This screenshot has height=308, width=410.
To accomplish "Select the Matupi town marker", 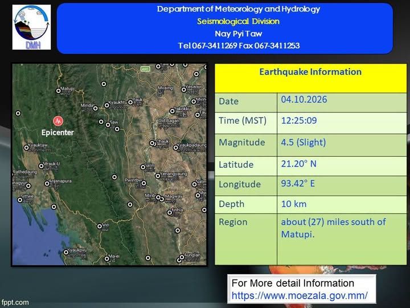I will 58,91.
